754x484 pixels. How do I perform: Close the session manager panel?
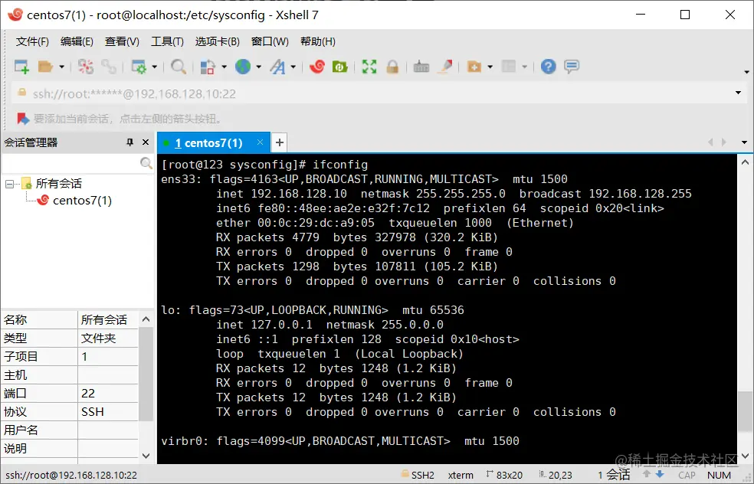[x=146, y=142]
